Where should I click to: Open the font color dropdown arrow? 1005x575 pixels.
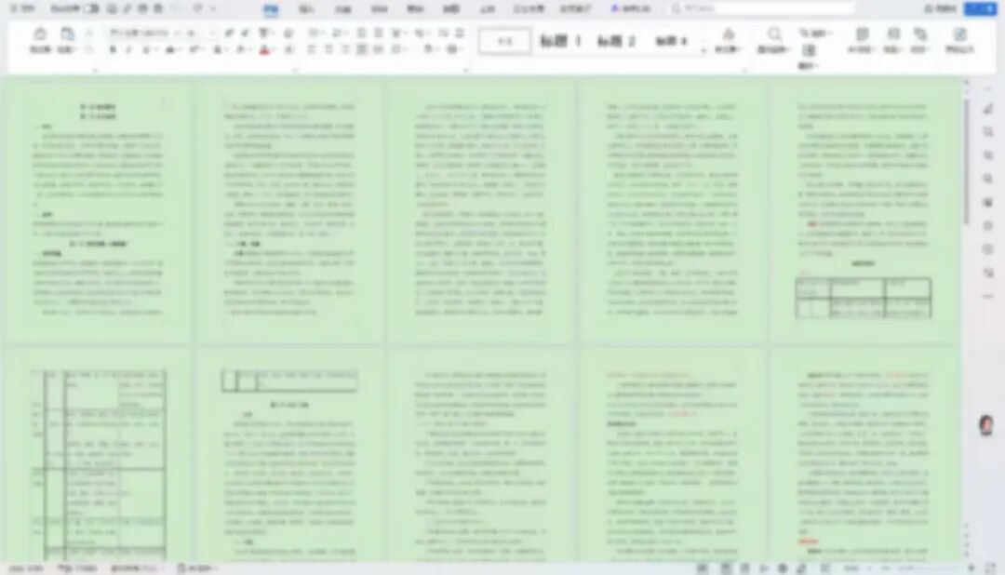273,50
